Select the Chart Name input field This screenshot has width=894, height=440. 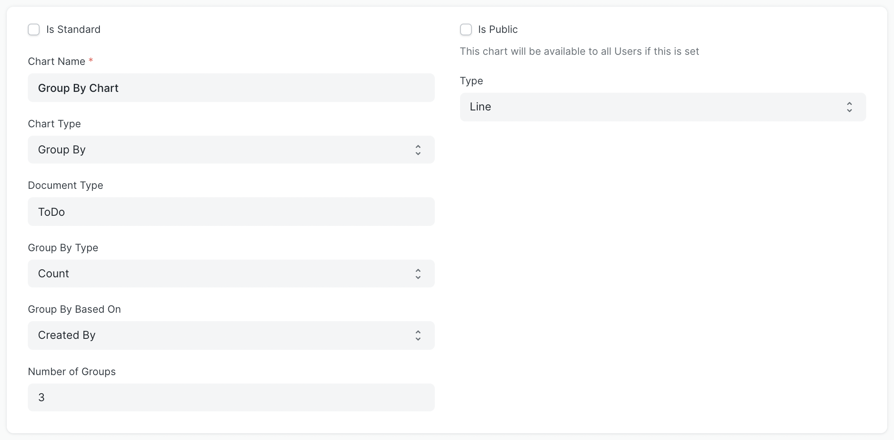click(x=231, y=88)
